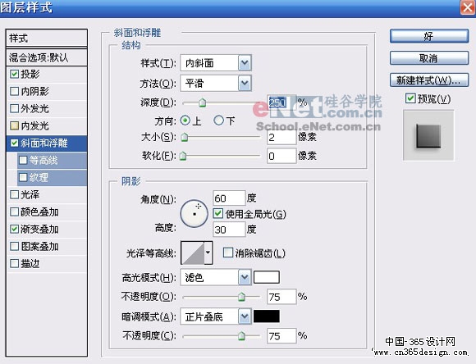Enable 消除锯齿 checkbox
Image resolution: width=476 pixels, height=364 pixels.
227,253
